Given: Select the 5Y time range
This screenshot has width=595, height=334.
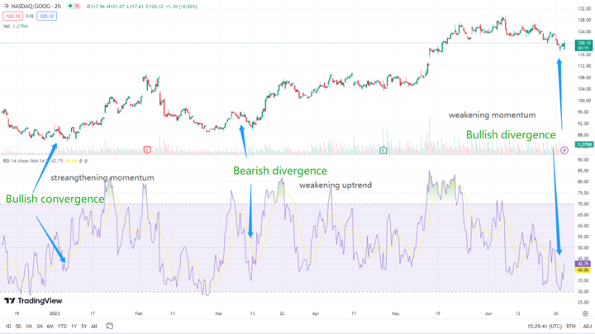Looking at the screenshot, I should click(83, 326).
